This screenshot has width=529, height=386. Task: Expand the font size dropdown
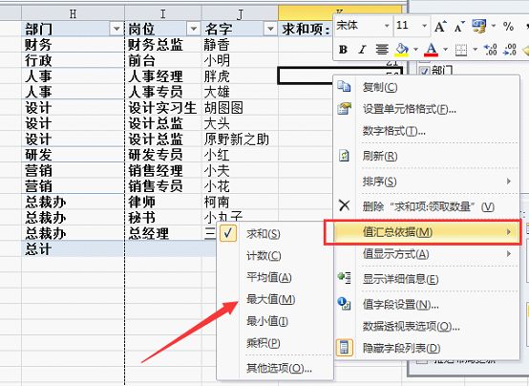424,26
